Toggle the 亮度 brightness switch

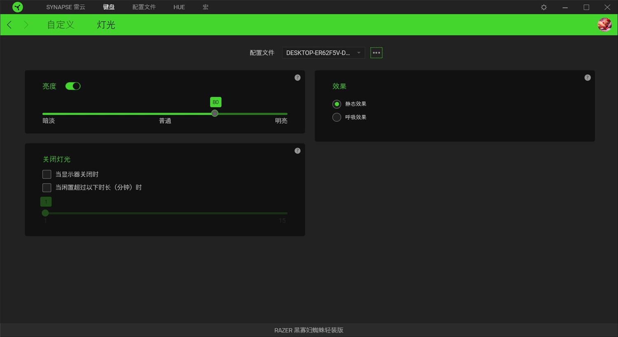point(73,86)
